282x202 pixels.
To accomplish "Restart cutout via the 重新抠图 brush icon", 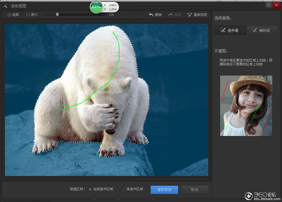I will (190, 15).
